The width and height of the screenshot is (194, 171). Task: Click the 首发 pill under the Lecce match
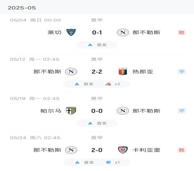pos(97,45)
